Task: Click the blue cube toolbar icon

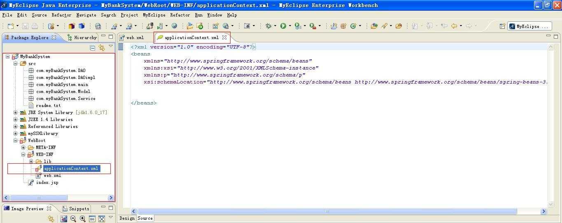Action: 82,26
